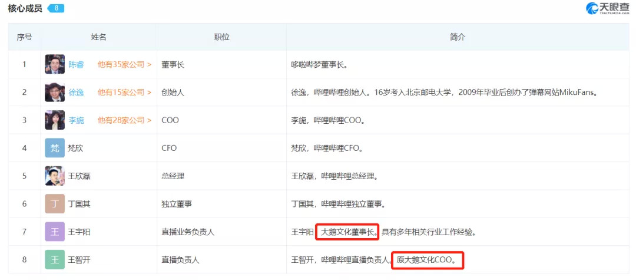Open 陈睿's avatar photo
The width and height of the screenshot is (636, 280).
tap(54, 64)
